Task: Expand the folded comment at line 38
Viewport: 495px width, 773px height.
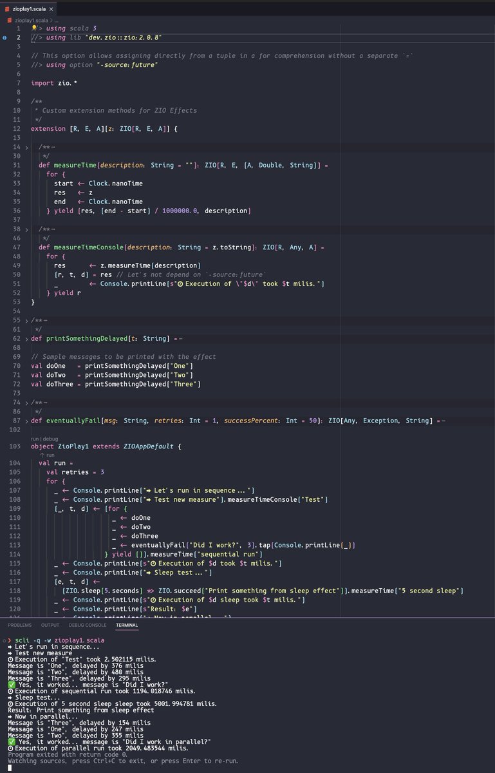Action: 26,229
